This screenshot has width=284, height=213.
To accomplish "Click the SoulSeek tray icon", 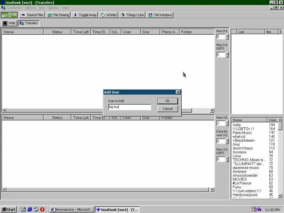I will (259, 210).
